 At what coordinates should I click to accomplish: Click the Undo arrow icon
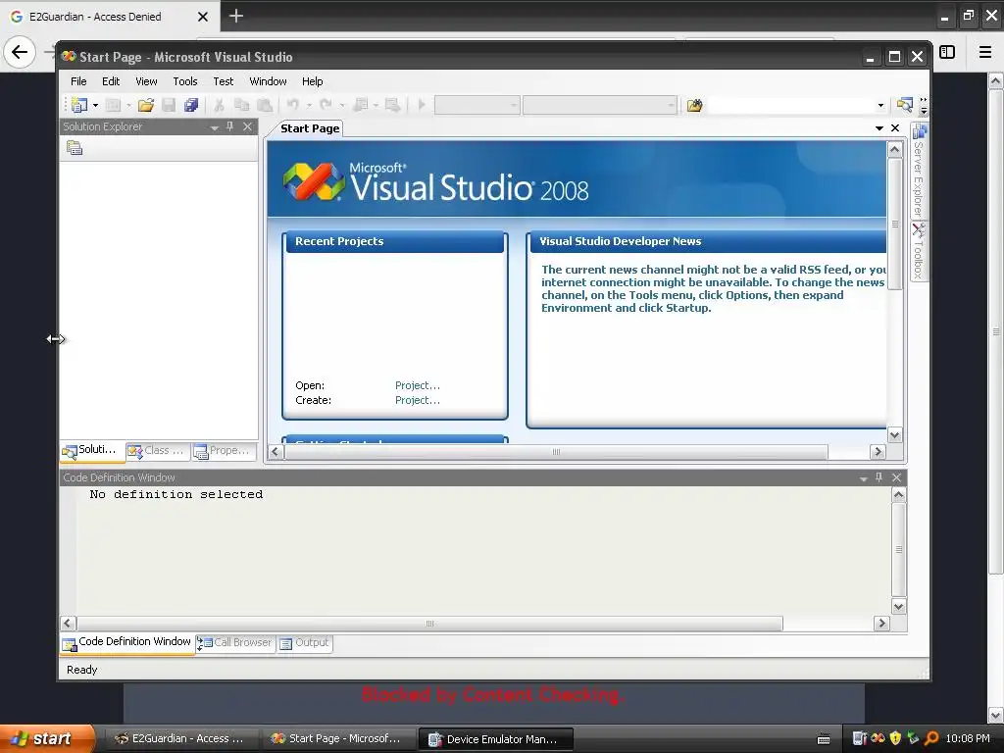(x=293, y=104)
